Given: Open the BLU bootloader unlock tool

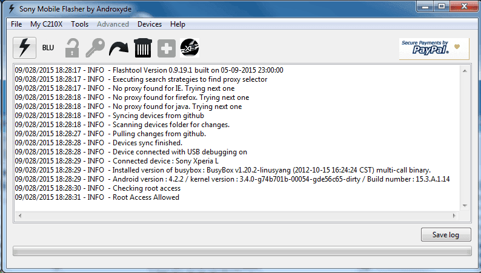Looking at the screenshot, I should coord(48,48).
